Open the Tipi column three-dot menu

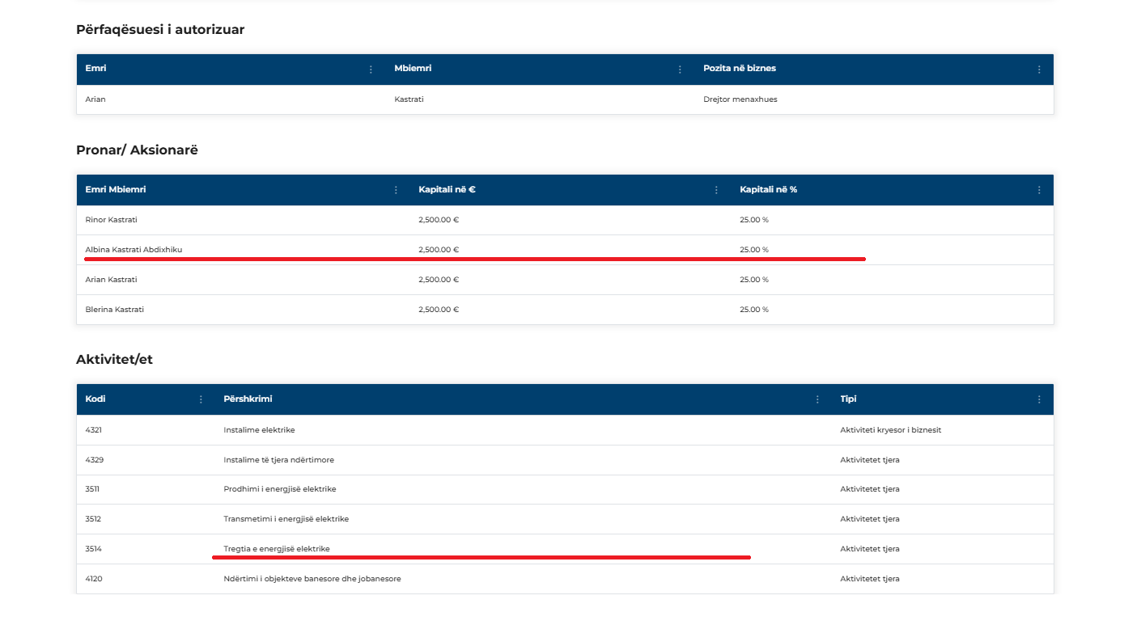click(1039, 399)
